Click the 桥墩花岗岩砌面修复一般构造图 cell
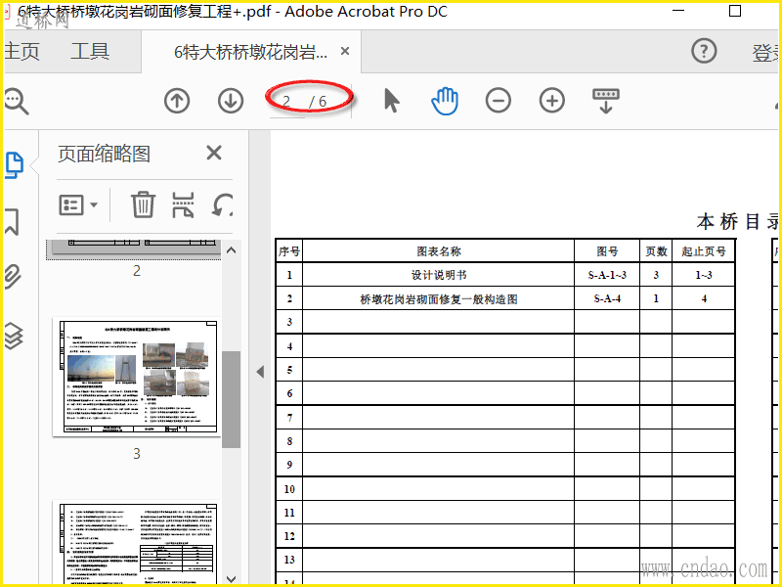This screenshot has height=587, width=782. 438,298
